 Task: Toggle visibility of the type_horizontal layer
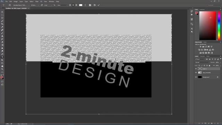[196, 73]
